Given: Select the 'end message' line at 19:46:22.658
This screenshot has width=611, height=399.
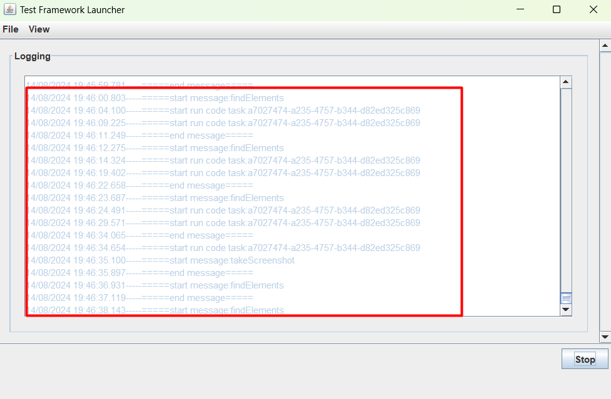Looking at the screenshot, I should pyautogui.click(x=139, y=185).
